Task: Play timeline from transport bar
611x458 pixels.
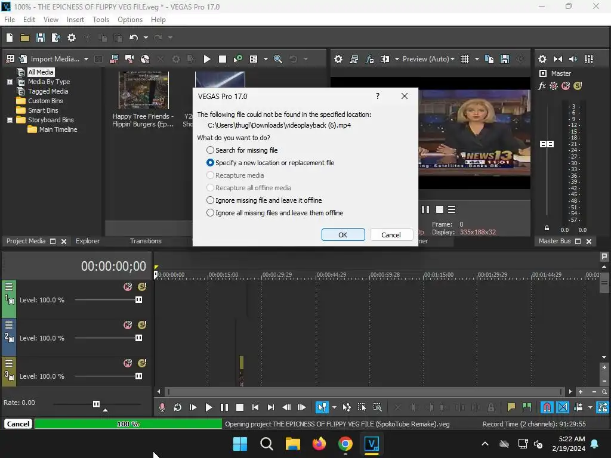Action: click(208, 407)
